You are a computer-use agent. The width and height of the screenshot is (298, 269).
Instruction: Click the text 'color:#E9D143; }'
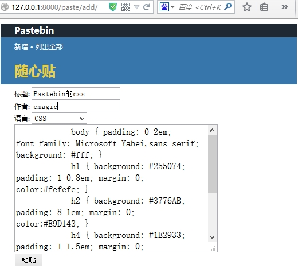click(x=52, y=224)
